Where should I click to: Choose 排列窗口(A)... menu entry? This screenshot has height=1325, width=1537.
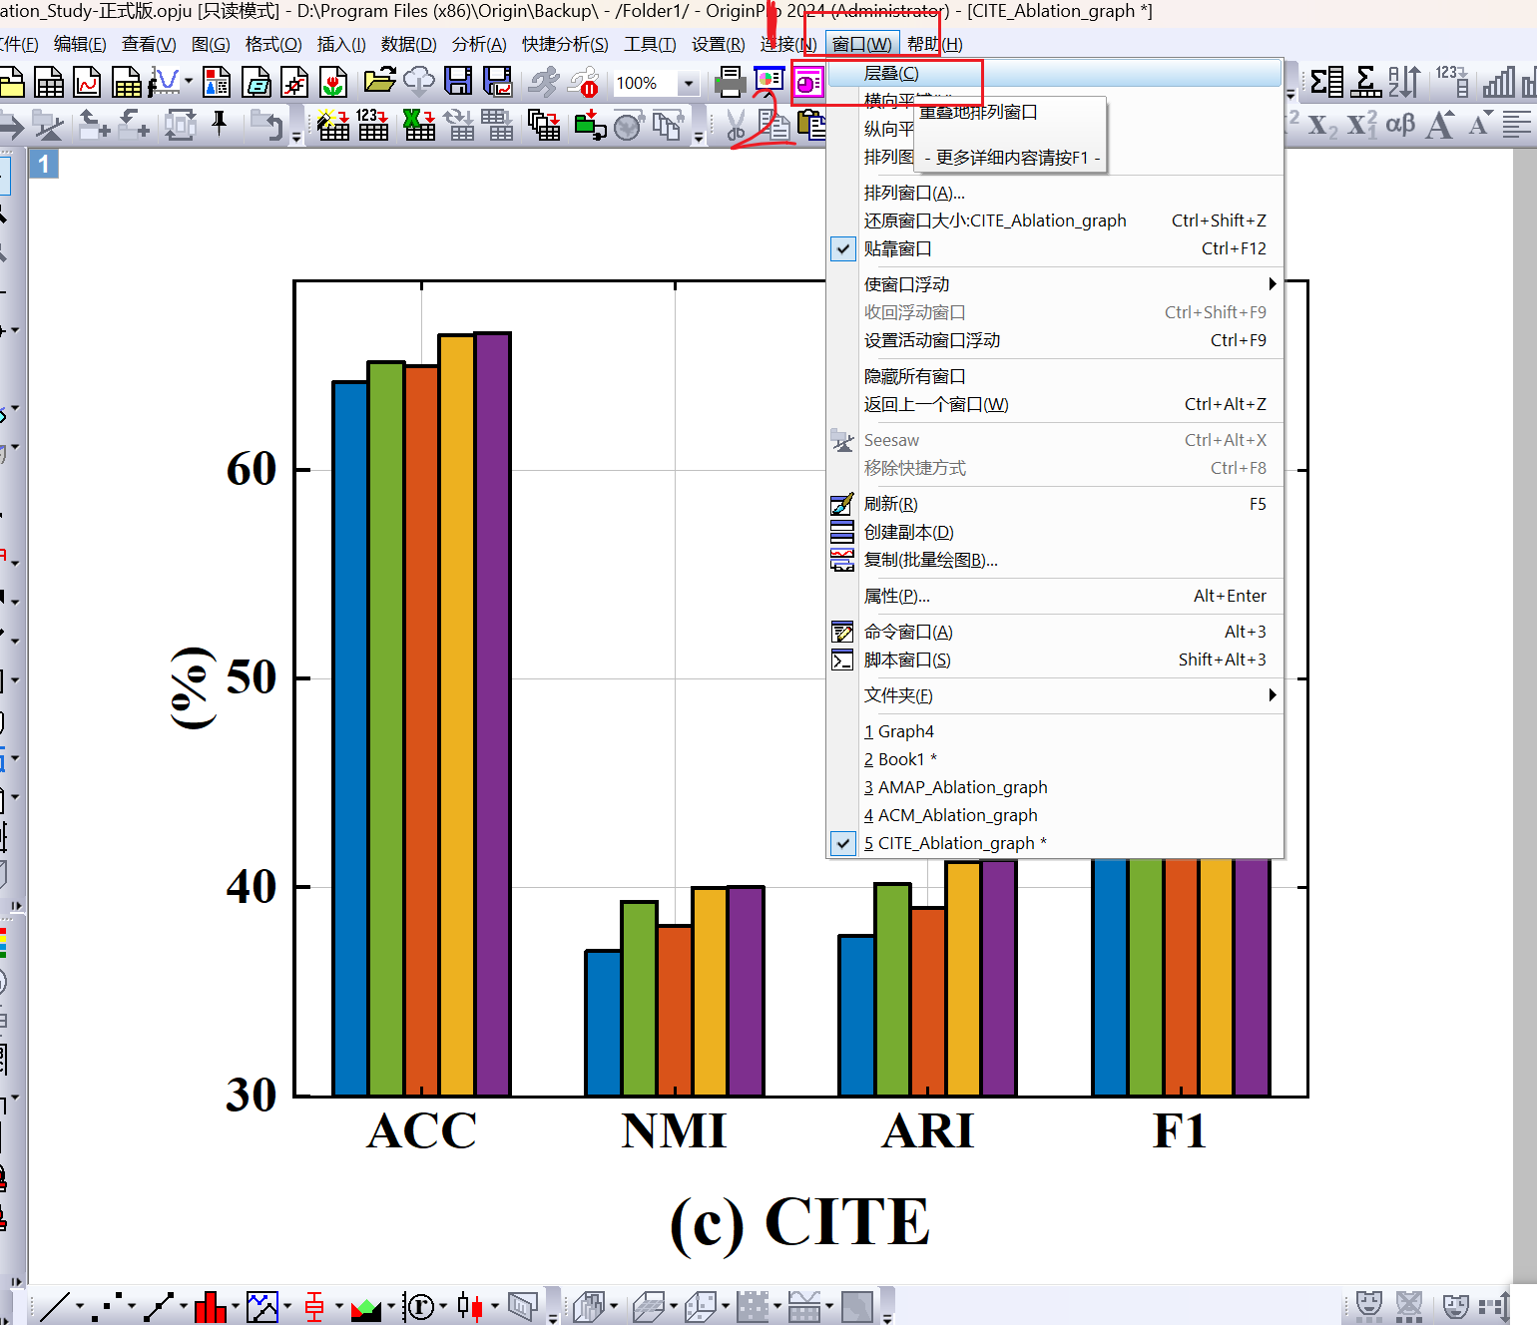[1055, 193]
